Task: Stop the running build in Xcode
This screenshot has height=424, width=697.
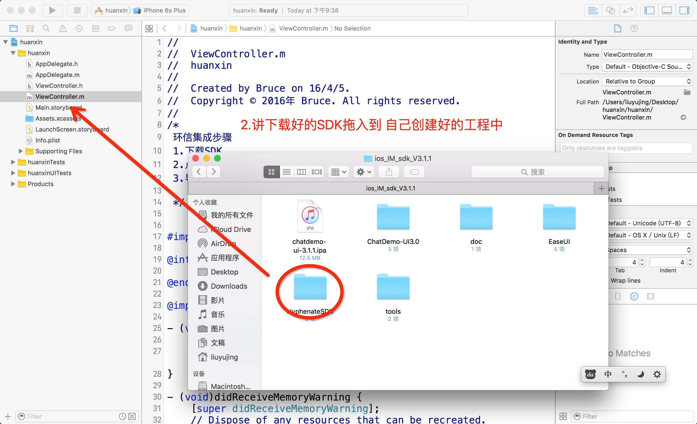Action: [77, 10]
